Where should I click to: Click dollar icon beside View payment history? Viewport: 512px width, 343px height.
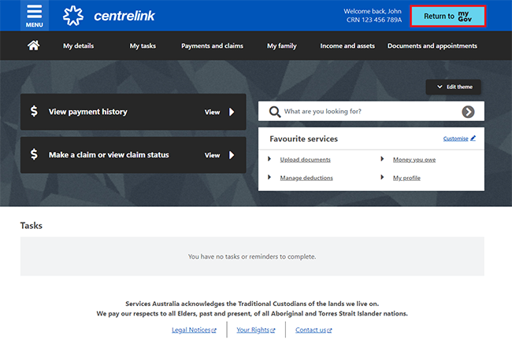[x=34, y=112]
